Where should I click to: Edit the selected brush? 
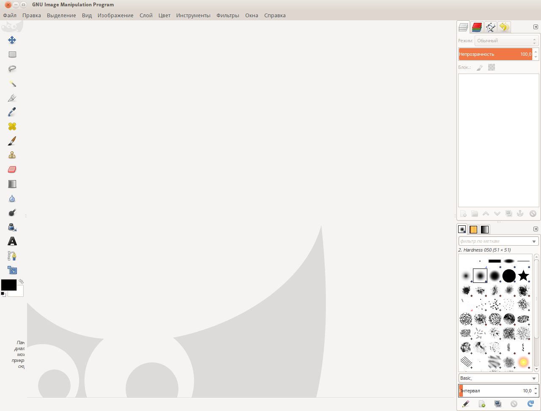[466, 404]
